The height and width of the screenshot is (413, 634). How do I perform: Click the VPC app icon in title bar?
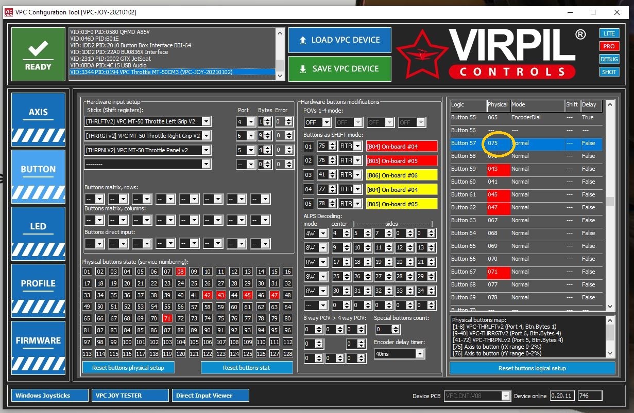click(x=8, y=12)
